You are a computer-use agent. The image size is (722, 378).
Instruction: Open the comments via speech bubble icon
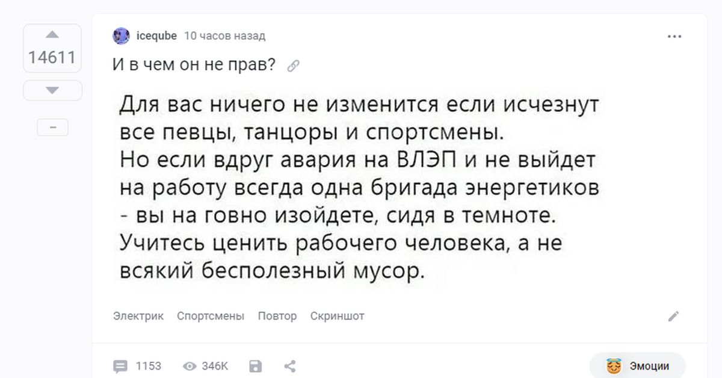point(121,366)
